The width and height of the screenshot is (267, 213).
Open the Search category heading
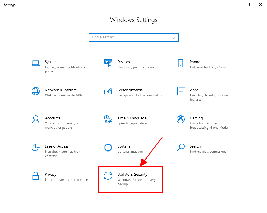click(195, 146)
